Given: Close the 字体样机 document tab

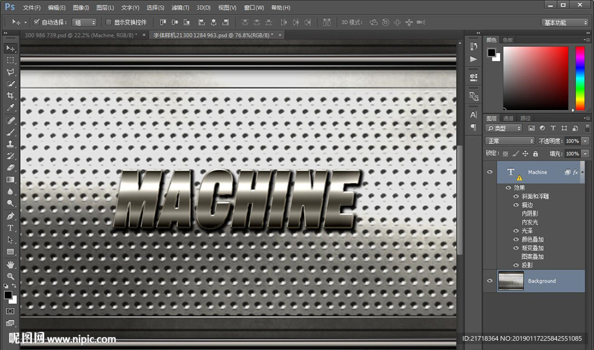Looking at the screenshot, I should click(x=280, y=35).
